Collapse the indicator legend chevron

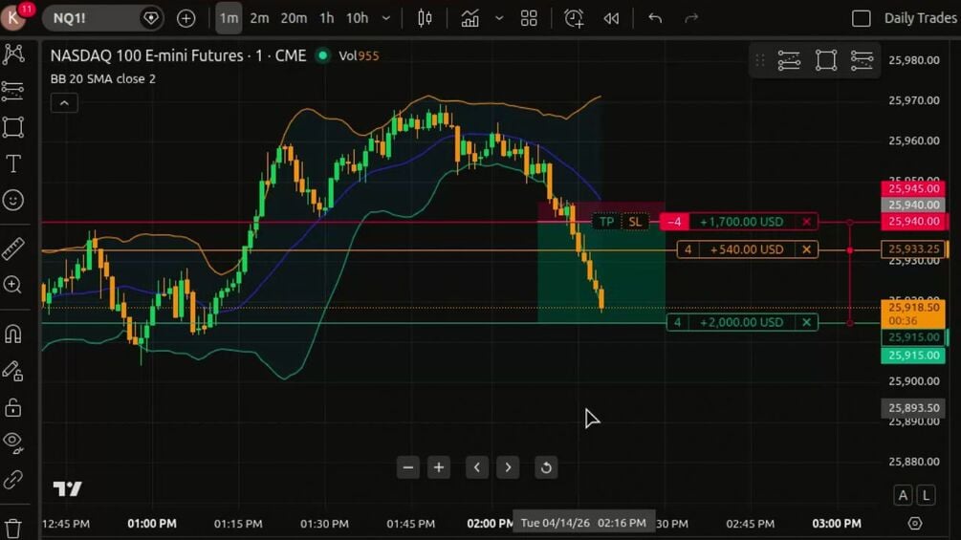(x=64, y=103)
